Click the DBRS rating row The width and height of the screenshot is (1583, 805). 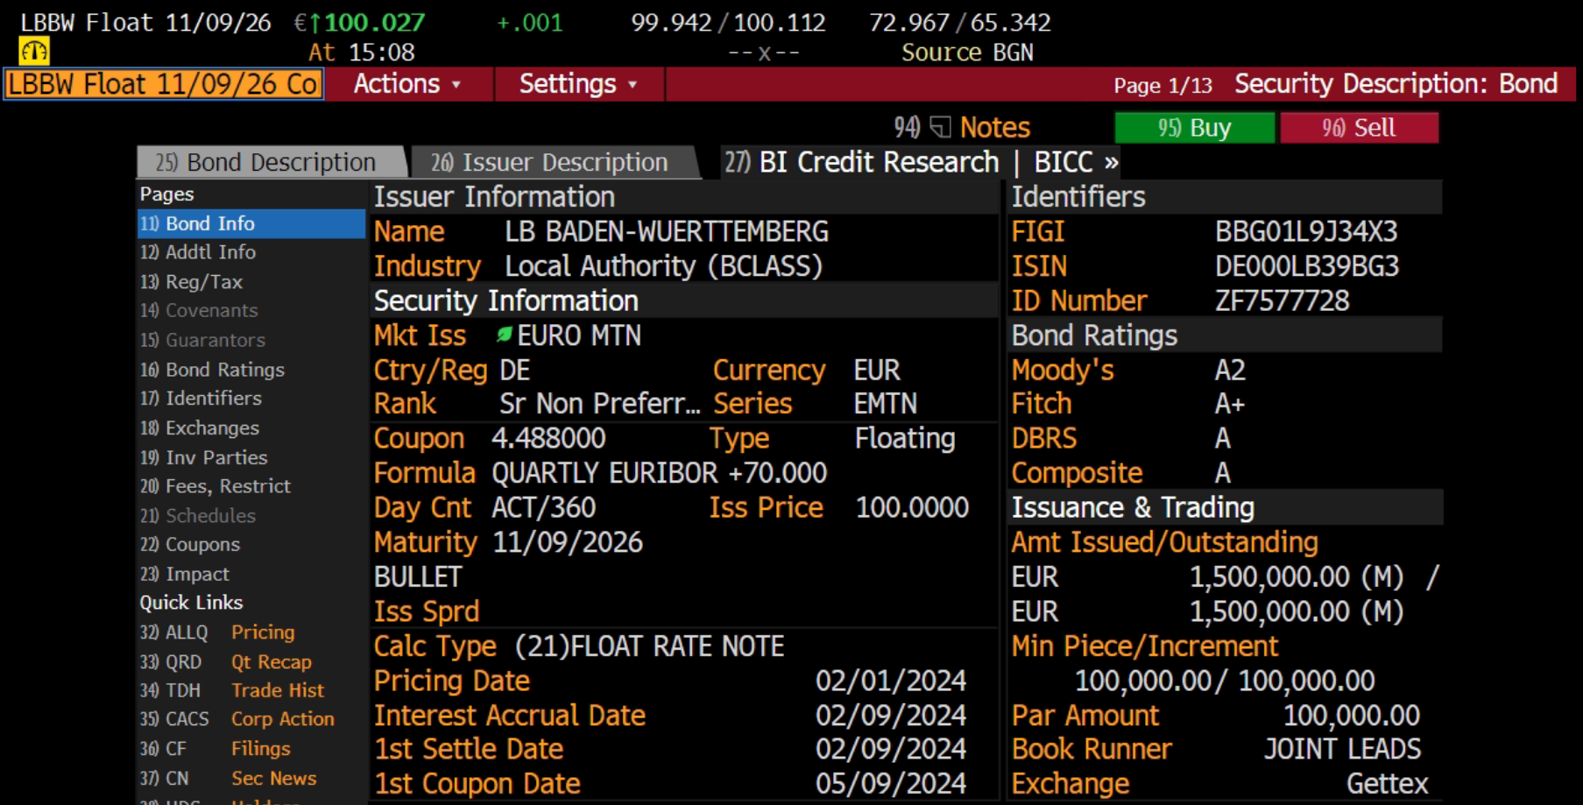(x=1225, y=438)
